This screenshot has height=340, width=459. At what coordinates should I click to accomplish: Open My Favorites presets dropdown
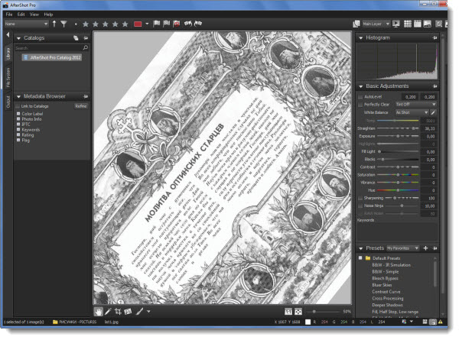(x=403, y=248)
